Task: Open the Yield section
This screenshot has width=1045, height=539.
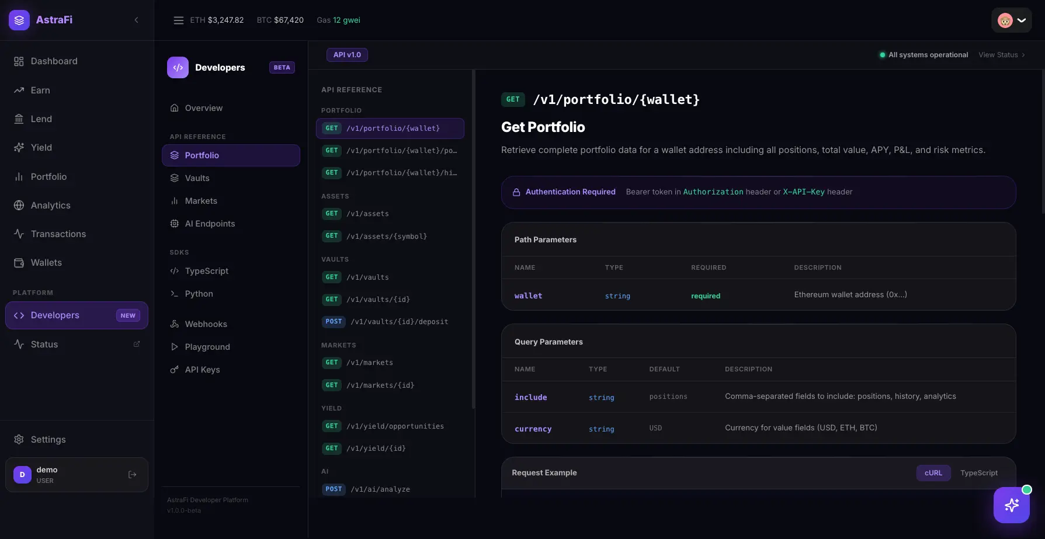Action: [x=77, y=147]
